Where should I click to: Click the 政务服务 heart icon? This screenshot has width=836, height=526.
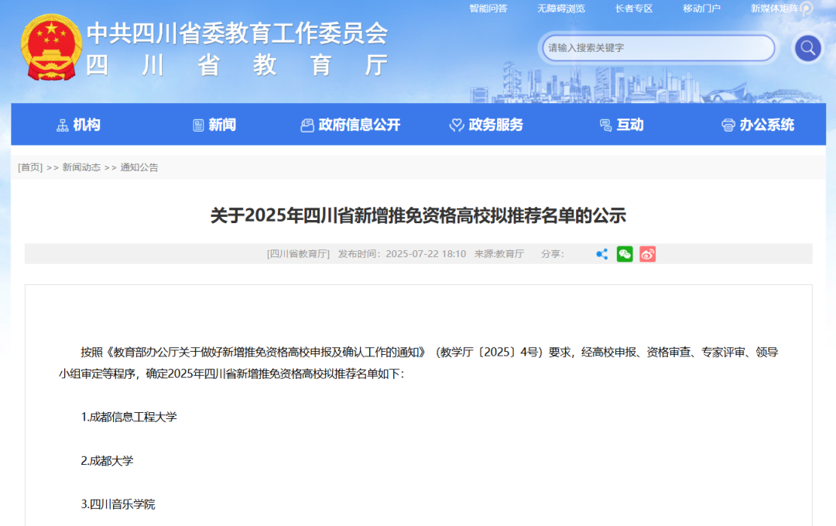[x=457, y=125]
